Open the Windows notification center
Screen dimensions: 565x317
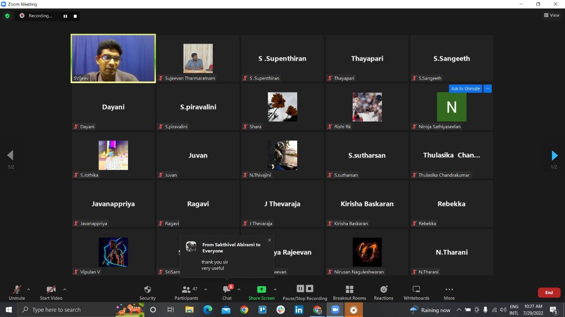(x=554, y=310)
